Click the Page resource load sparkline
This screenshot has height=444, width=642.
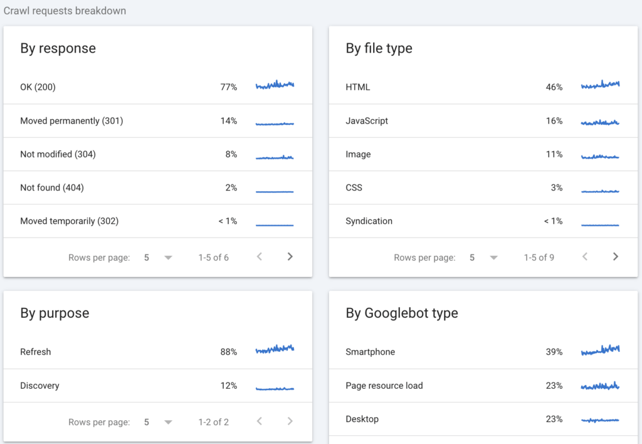tap(600, 386)
